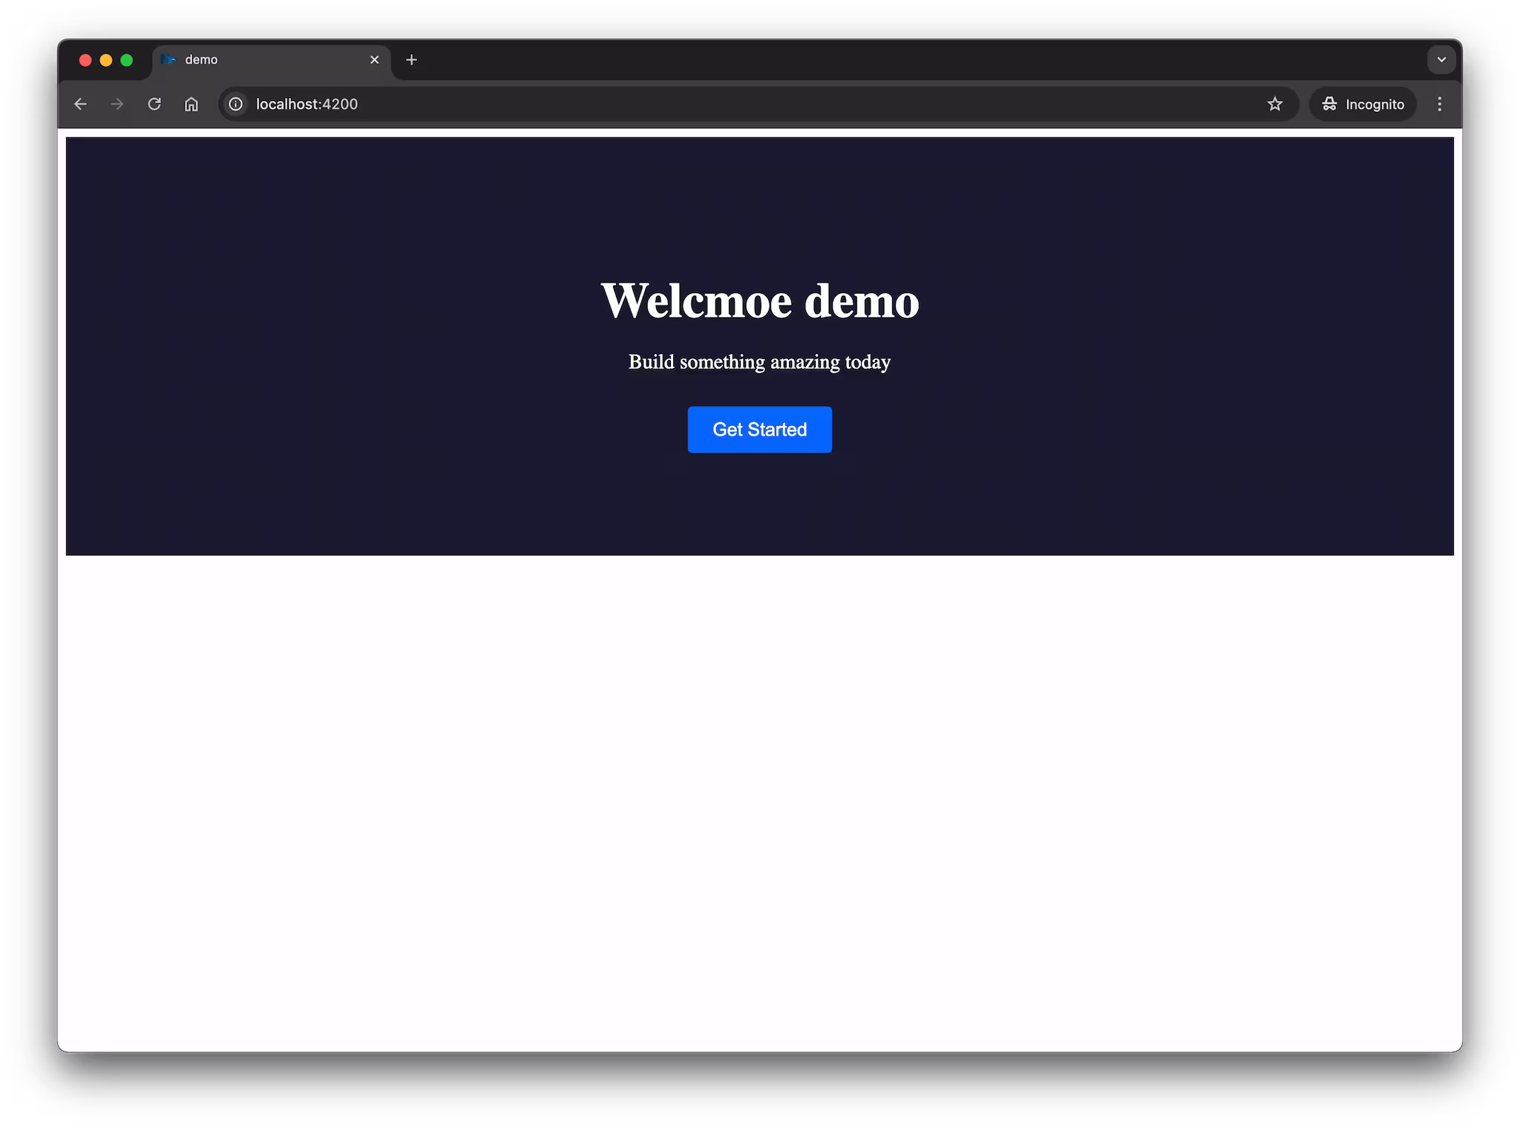Click the forward navigation arrow
The height and width of the screenshot is (1128, 1520).
click(x=117, y=104)
